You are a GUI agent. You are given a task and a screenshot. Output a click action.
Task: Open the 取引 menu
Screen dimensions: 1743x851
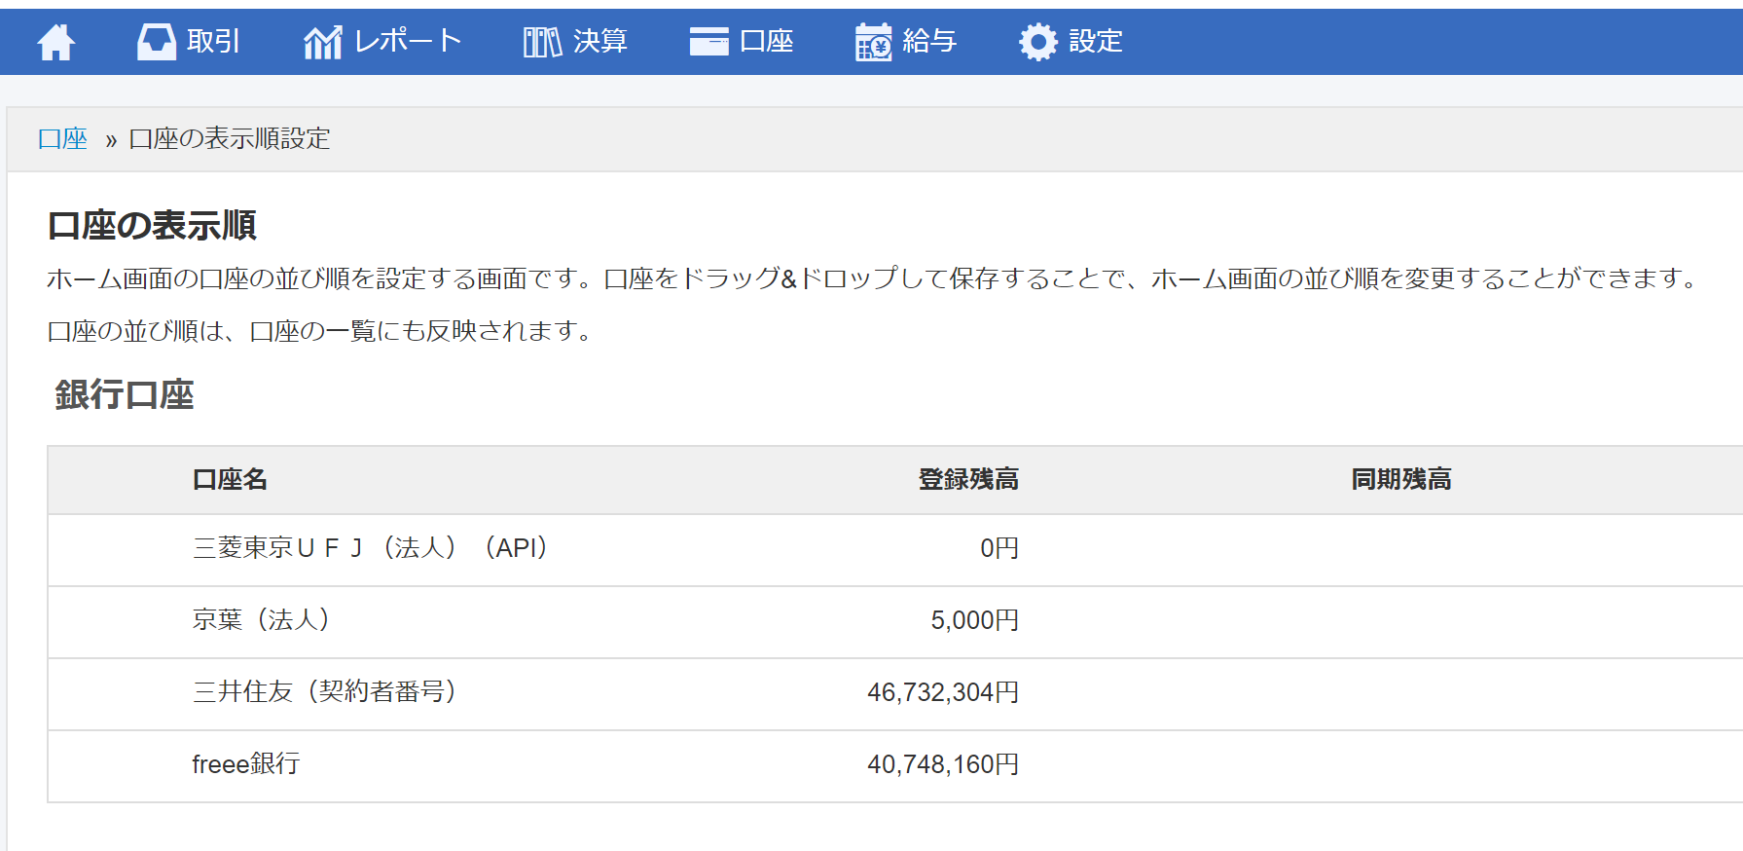click(x=188, y=42)
